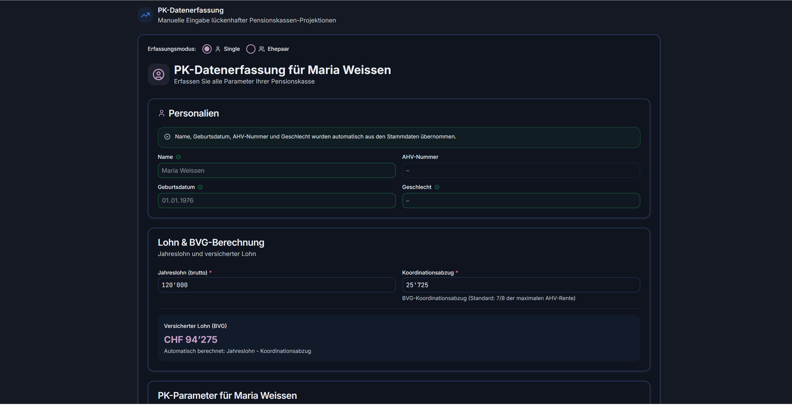Viewport: 792px width, 406px height.
Task: Click the user avatar icon beside heading
Action: [158, 75]
